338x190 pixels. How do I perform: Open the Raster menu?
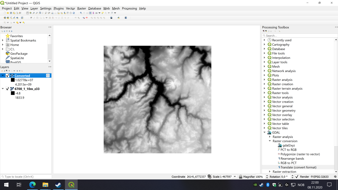coord(82,8)
